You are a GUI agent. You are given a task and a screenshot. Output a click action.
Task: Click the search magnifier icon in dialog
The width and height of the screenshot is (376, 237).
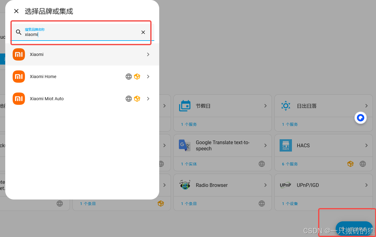(19, 32)
